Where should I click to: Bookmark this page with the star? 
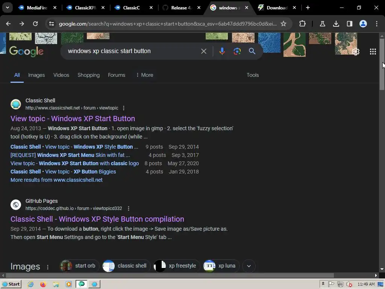pyautogui.click(x=283, y=24)
